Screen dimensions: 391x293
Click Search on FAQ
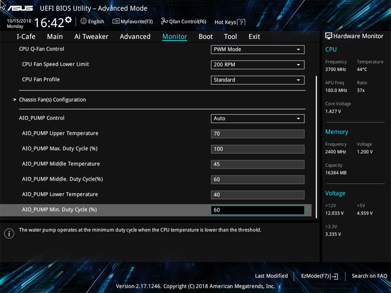pyautogui.click(x=369, y=276)
